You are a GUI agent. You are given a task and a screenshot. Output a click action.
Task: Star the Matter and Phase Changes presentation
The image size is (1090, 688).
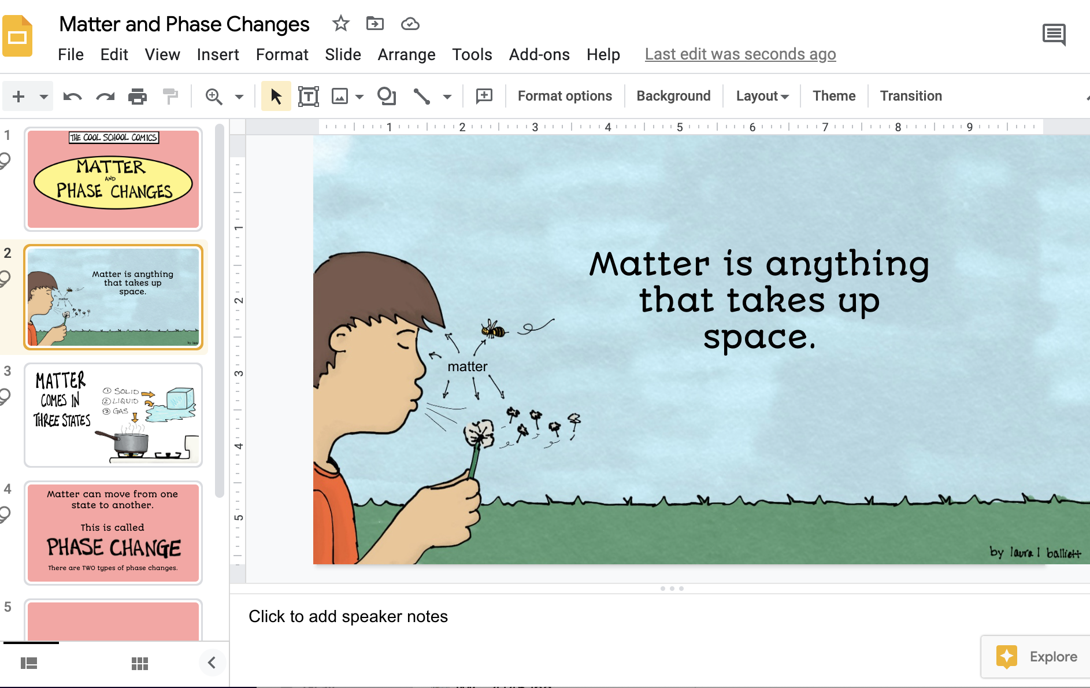pyautogui.click(x=341, y=24)
